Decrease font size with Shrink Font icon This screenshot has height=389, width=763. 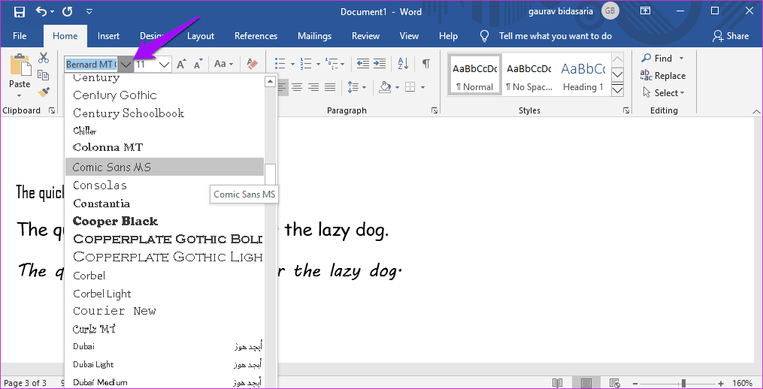[198, 64]
